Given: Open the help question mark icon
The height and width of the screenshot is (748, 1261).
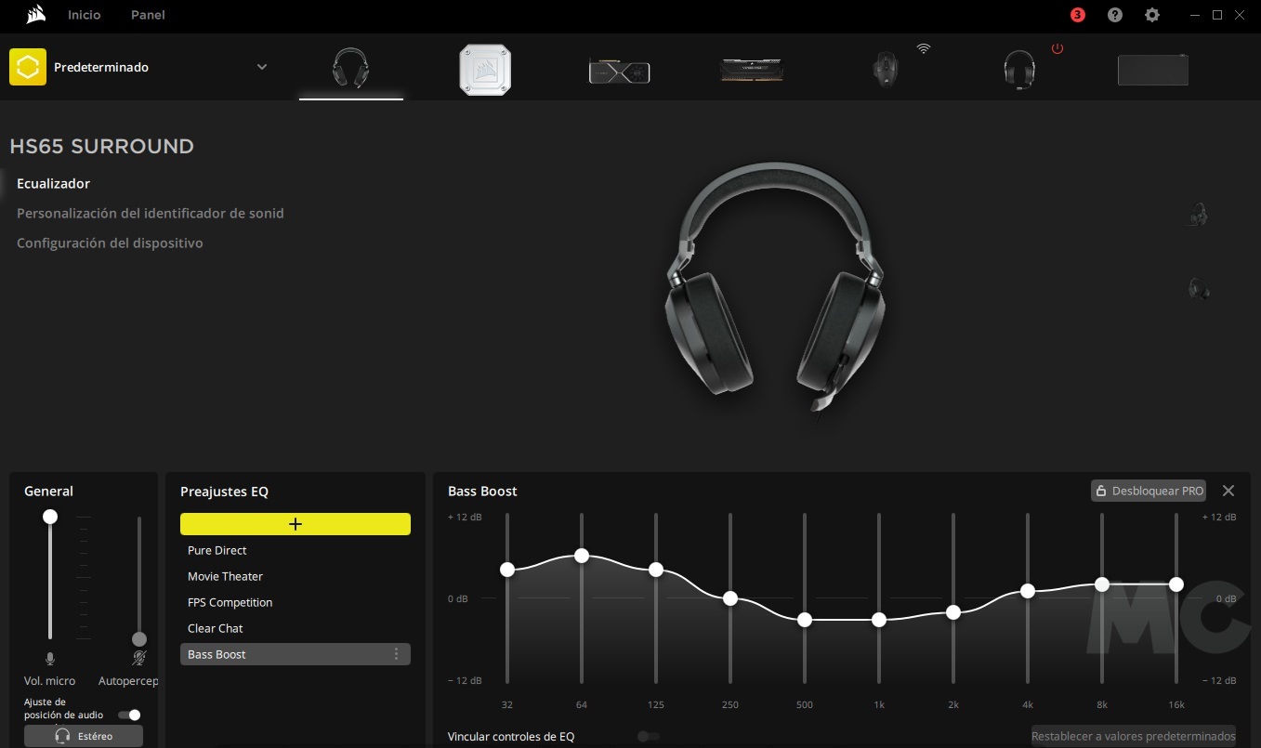Looking at the screenshot, I should [x=1115, y=15].
